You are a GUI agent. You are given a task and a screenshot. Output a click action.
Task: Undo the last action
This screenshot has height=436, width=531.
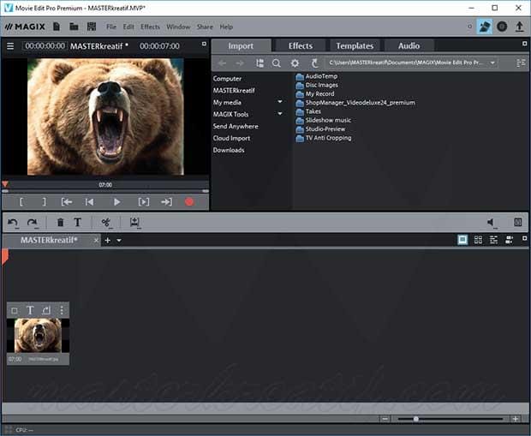pos(13,223)
